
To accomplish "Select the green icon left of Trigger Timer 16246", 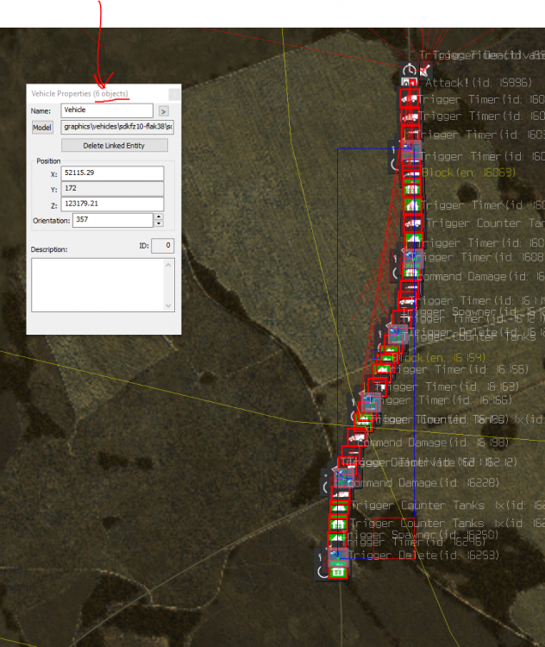I will [x=336, y=539].
